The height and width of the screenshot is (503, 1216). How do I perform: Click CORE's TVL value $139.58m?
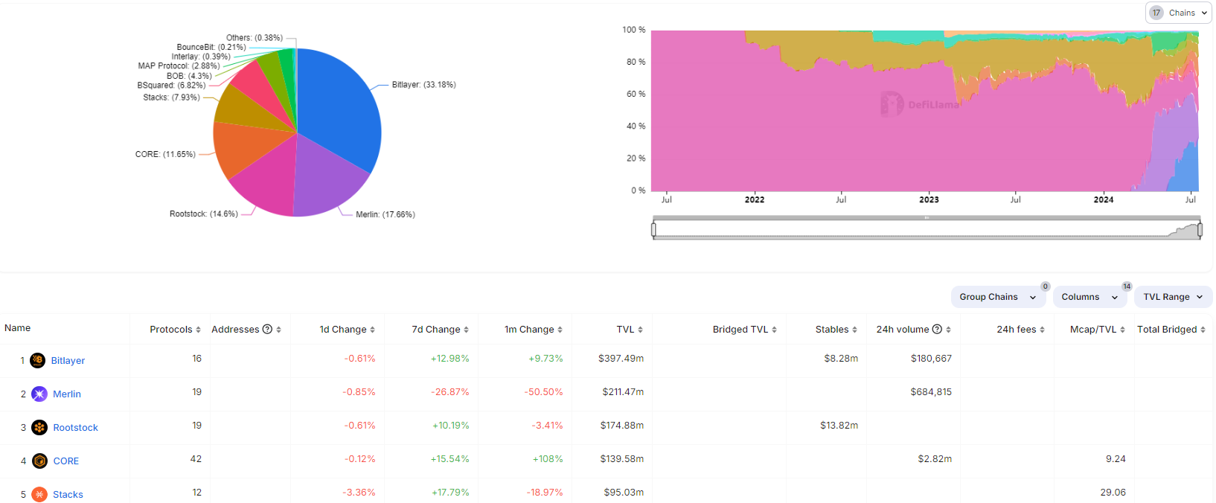(x=622, y=459)
